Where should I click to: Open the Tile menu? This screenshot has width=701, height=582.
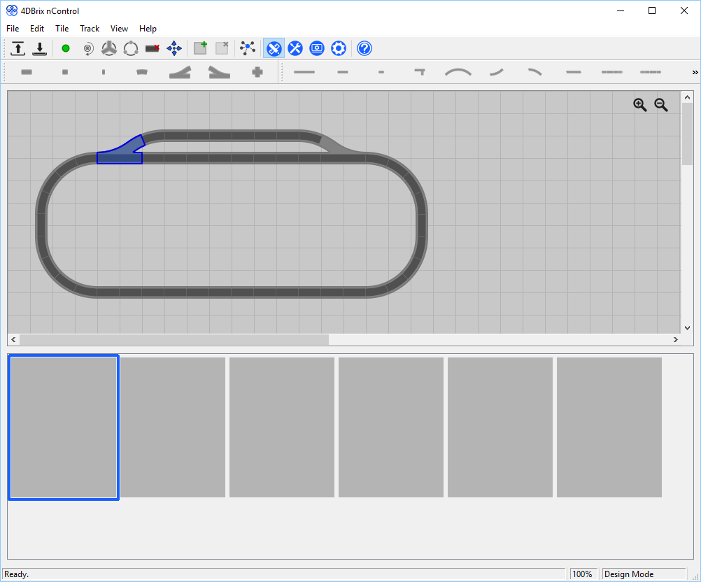coord(62,29)
